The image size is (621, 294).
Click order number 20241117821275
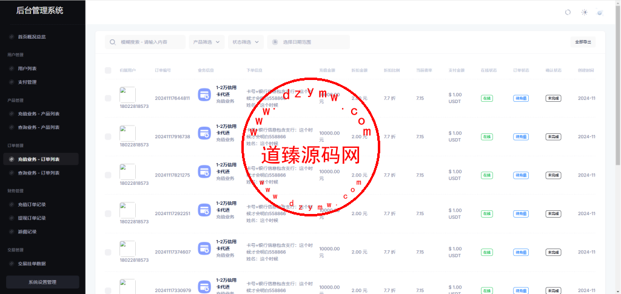(x=172, y=175)
